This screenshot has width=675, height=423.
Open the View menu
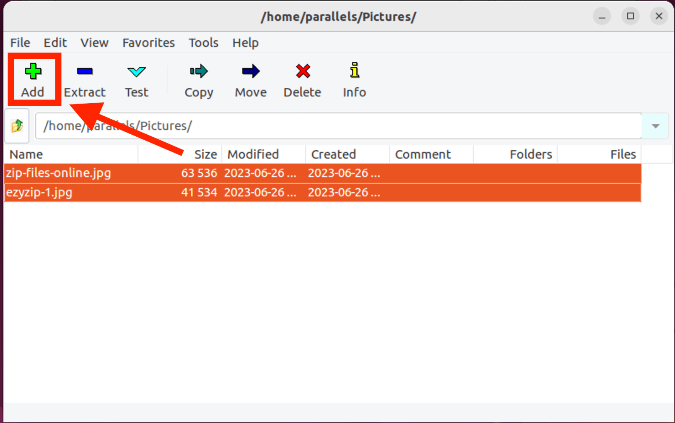point(94,43)
